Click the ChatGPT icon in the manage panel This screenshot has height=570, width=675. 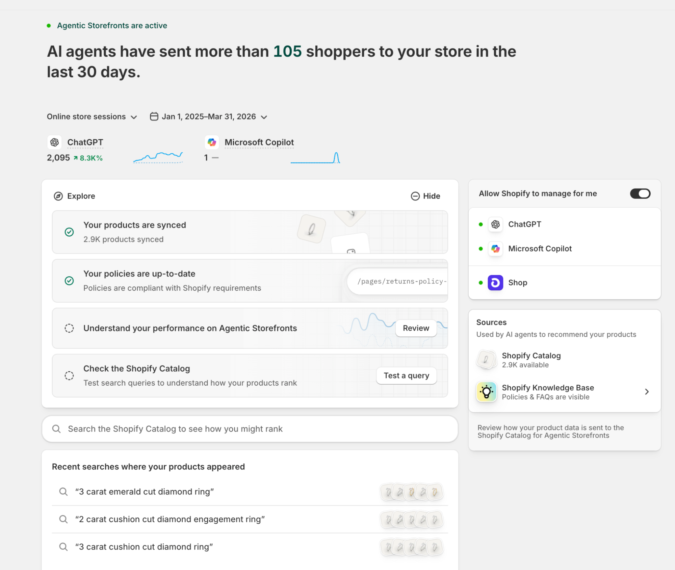[495, 224]
